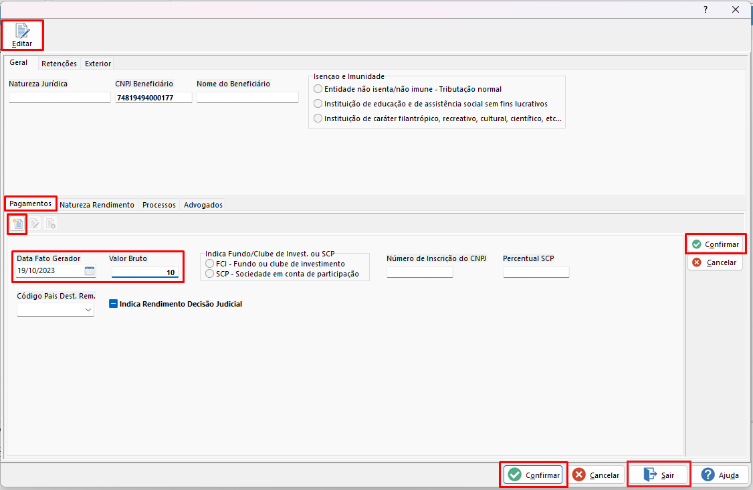The width and height of the screenshot is (753, 490).
Task: Click the bottom Confirmar button
Action: click(534, 475)
